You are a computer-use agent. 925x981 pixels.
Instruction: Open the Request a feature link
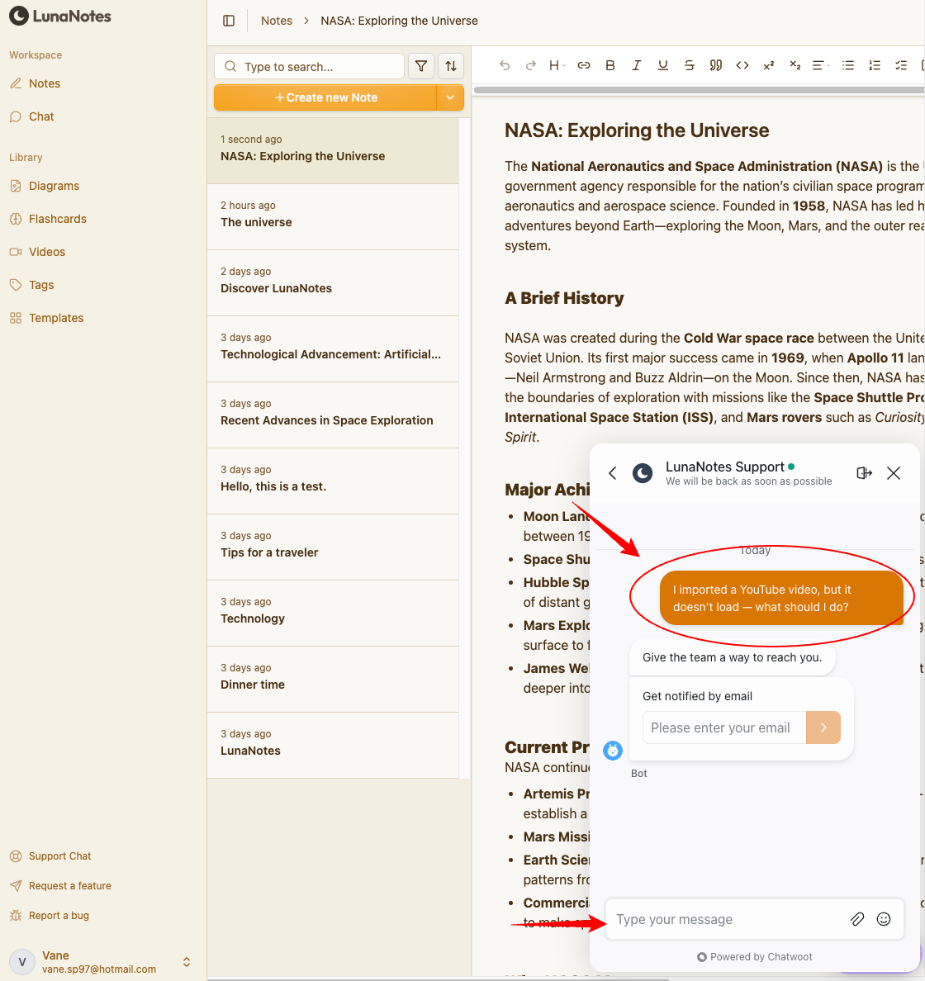69,886
